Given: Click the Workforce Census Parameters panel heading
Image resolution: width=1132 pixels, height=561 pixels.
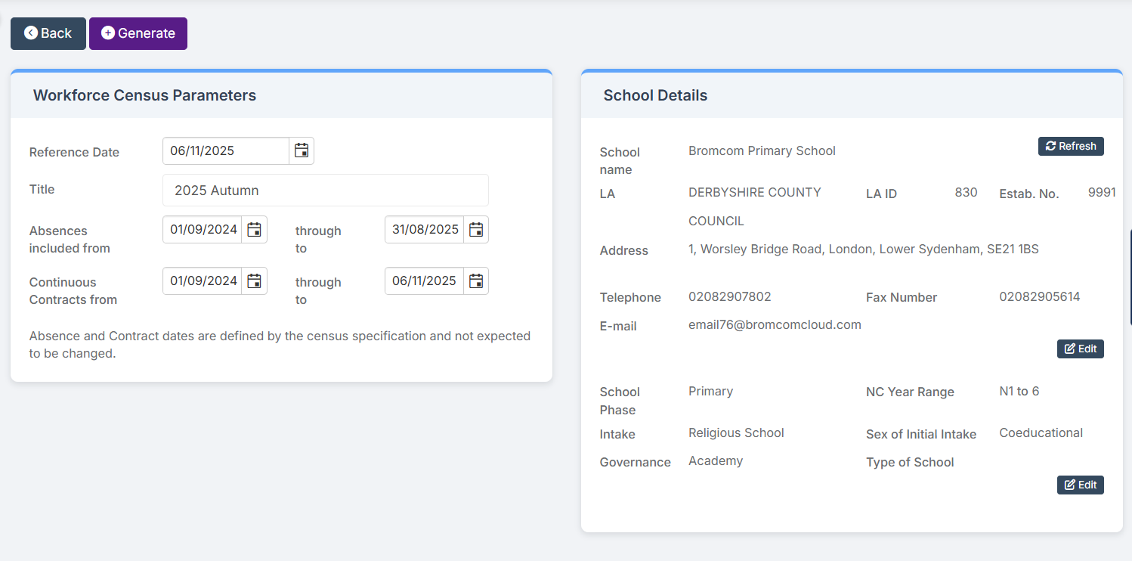Looking at the screenshot, I should (x=144, y=95).
